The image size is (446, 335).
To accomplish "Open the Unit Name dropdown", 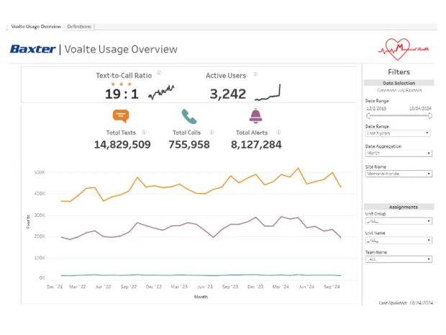I will click(x=399, y=241).
